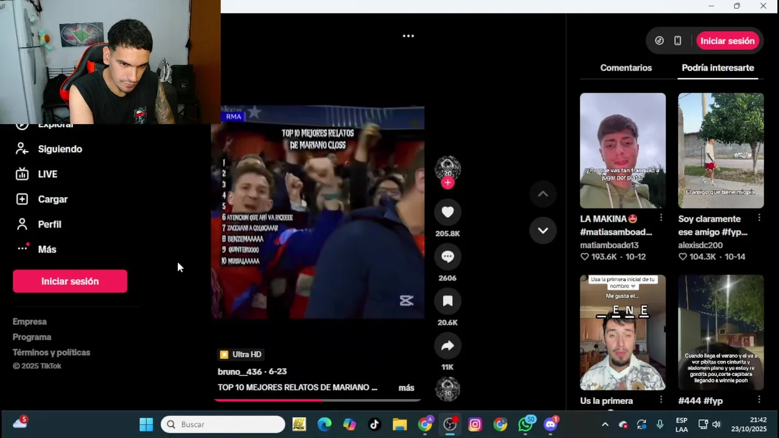Viewport: 779px width, 438px height.
Task: Go to the previous video with up chevron
Action: click(543, 194)
